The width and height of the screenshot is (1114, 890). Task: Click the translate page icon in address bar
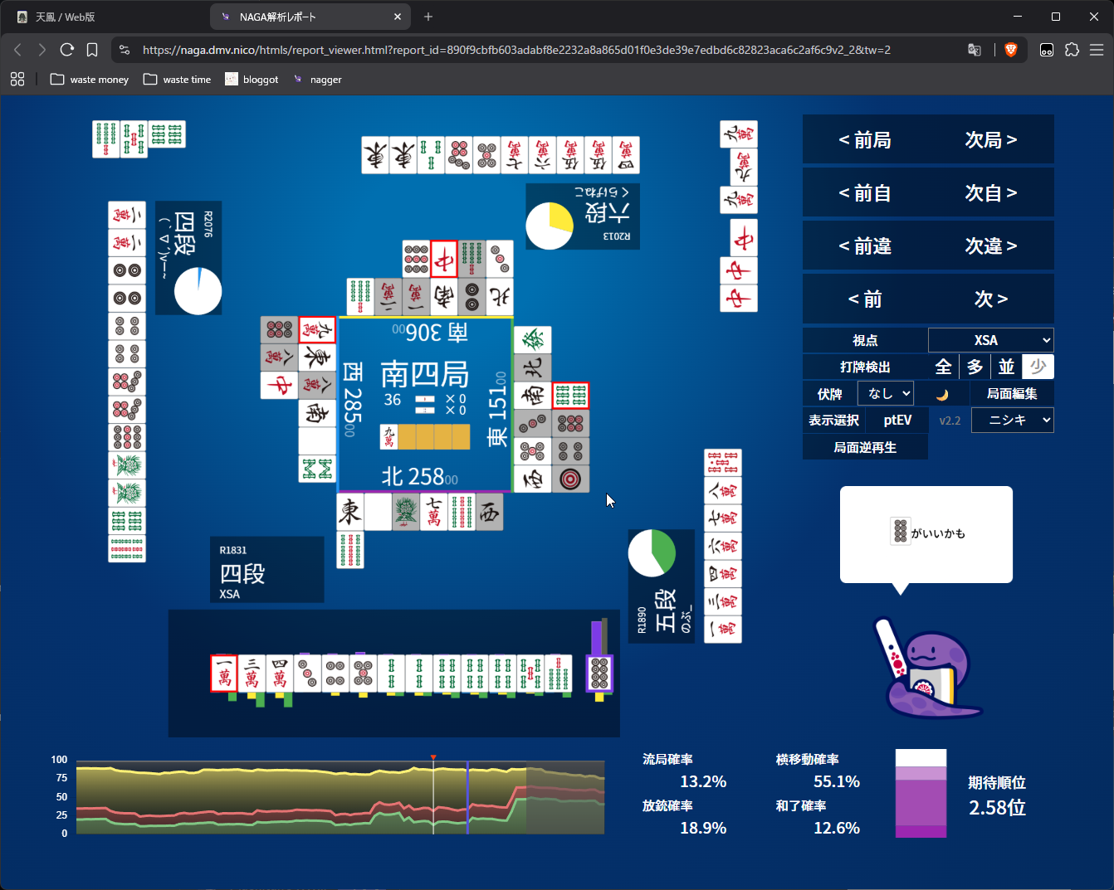pos(975,50)
